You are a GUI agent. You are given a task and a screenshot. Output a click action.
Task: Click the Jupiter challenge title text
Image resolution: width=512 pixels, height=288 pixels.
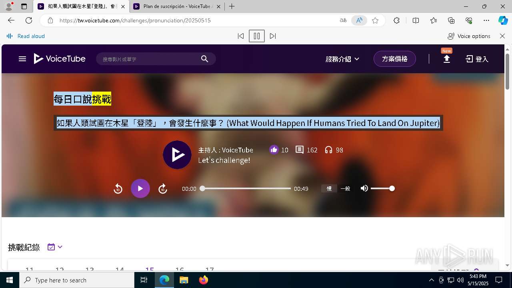pos(248,123)
